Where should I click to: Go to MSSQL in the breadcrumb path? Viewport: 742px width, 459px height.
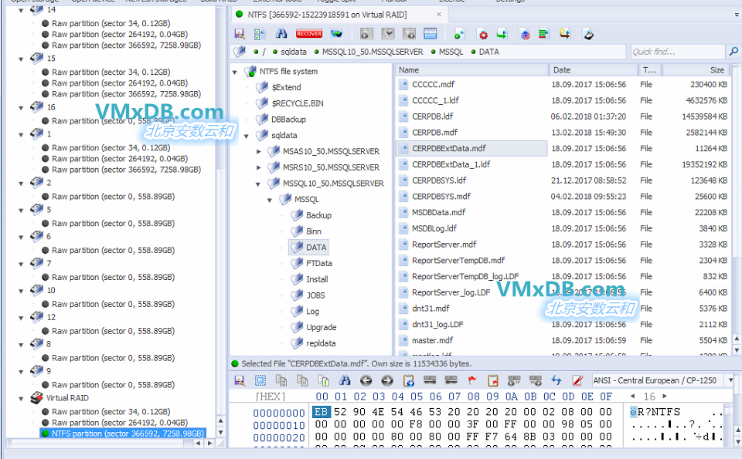point(451,52)
